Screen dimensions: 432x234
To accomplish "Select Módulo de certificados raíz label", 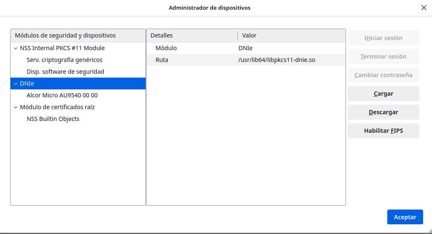I will (x=57, y=107).
